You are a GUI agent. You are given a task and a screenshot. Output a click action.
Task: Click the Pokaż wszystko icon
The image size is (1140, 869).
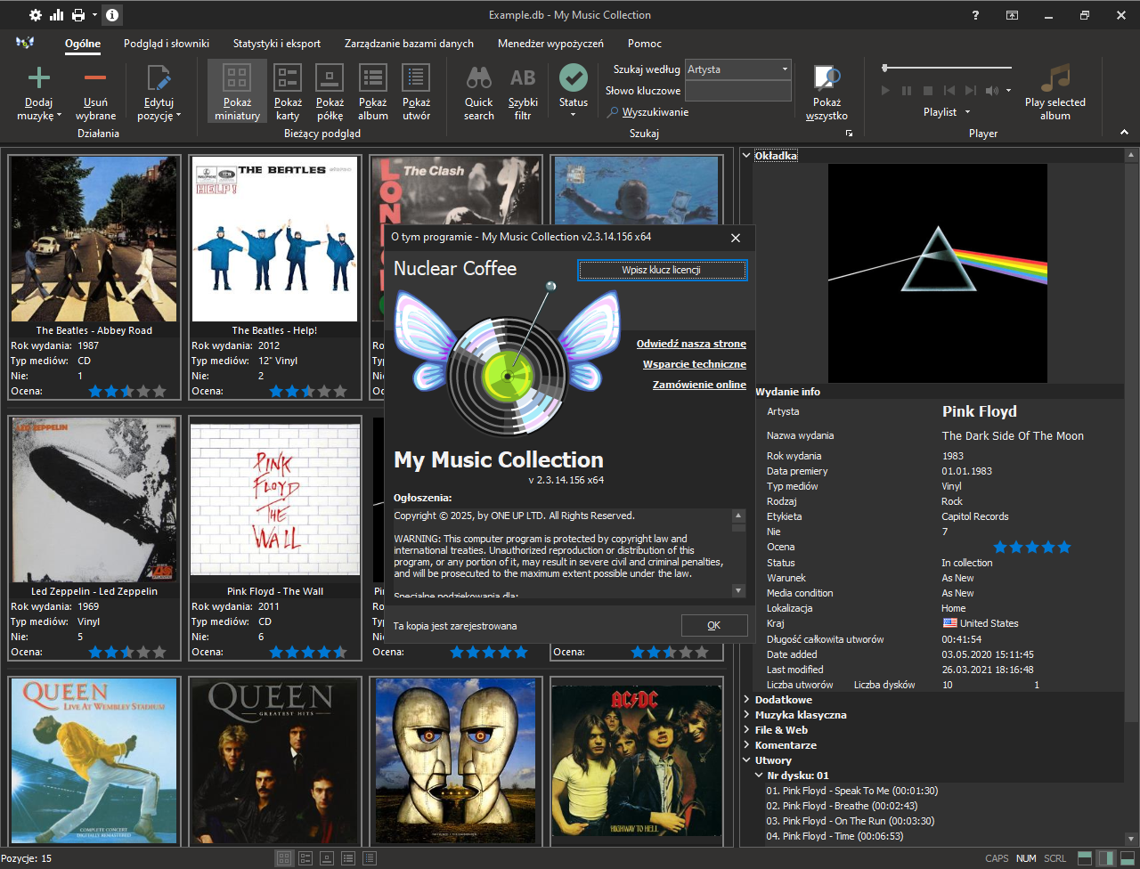pos(826,77)
